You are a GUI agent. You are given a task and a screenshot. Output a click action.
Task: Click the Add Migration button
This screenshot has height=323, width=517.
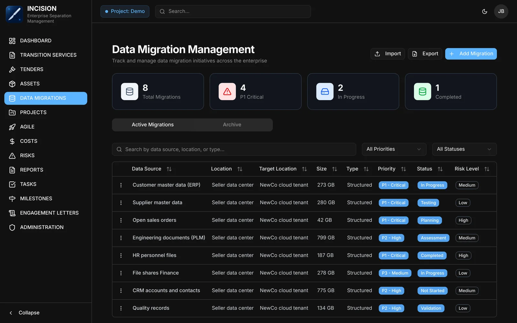pyautogui.click(x=471, y=54)
